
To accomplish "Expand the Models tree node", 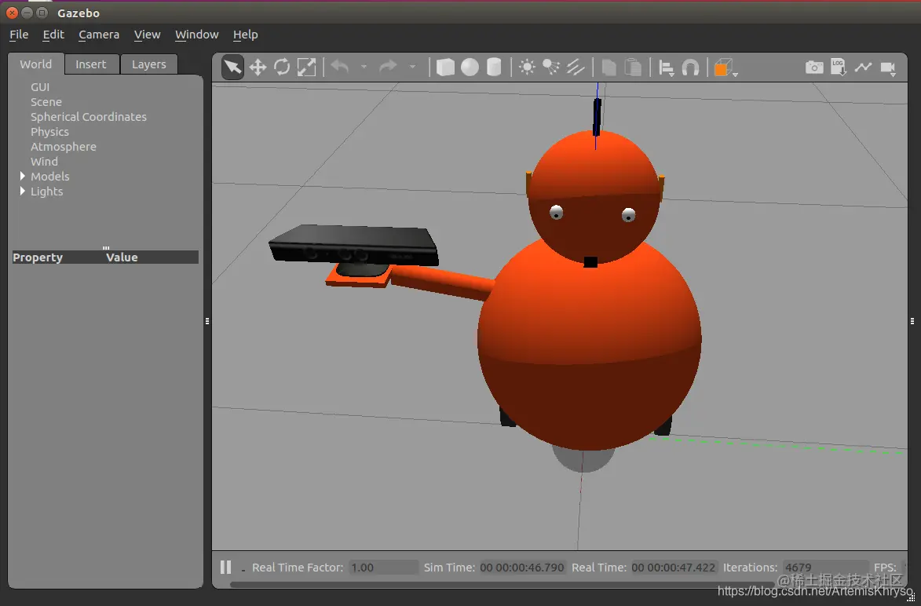I will click(22, 176).
